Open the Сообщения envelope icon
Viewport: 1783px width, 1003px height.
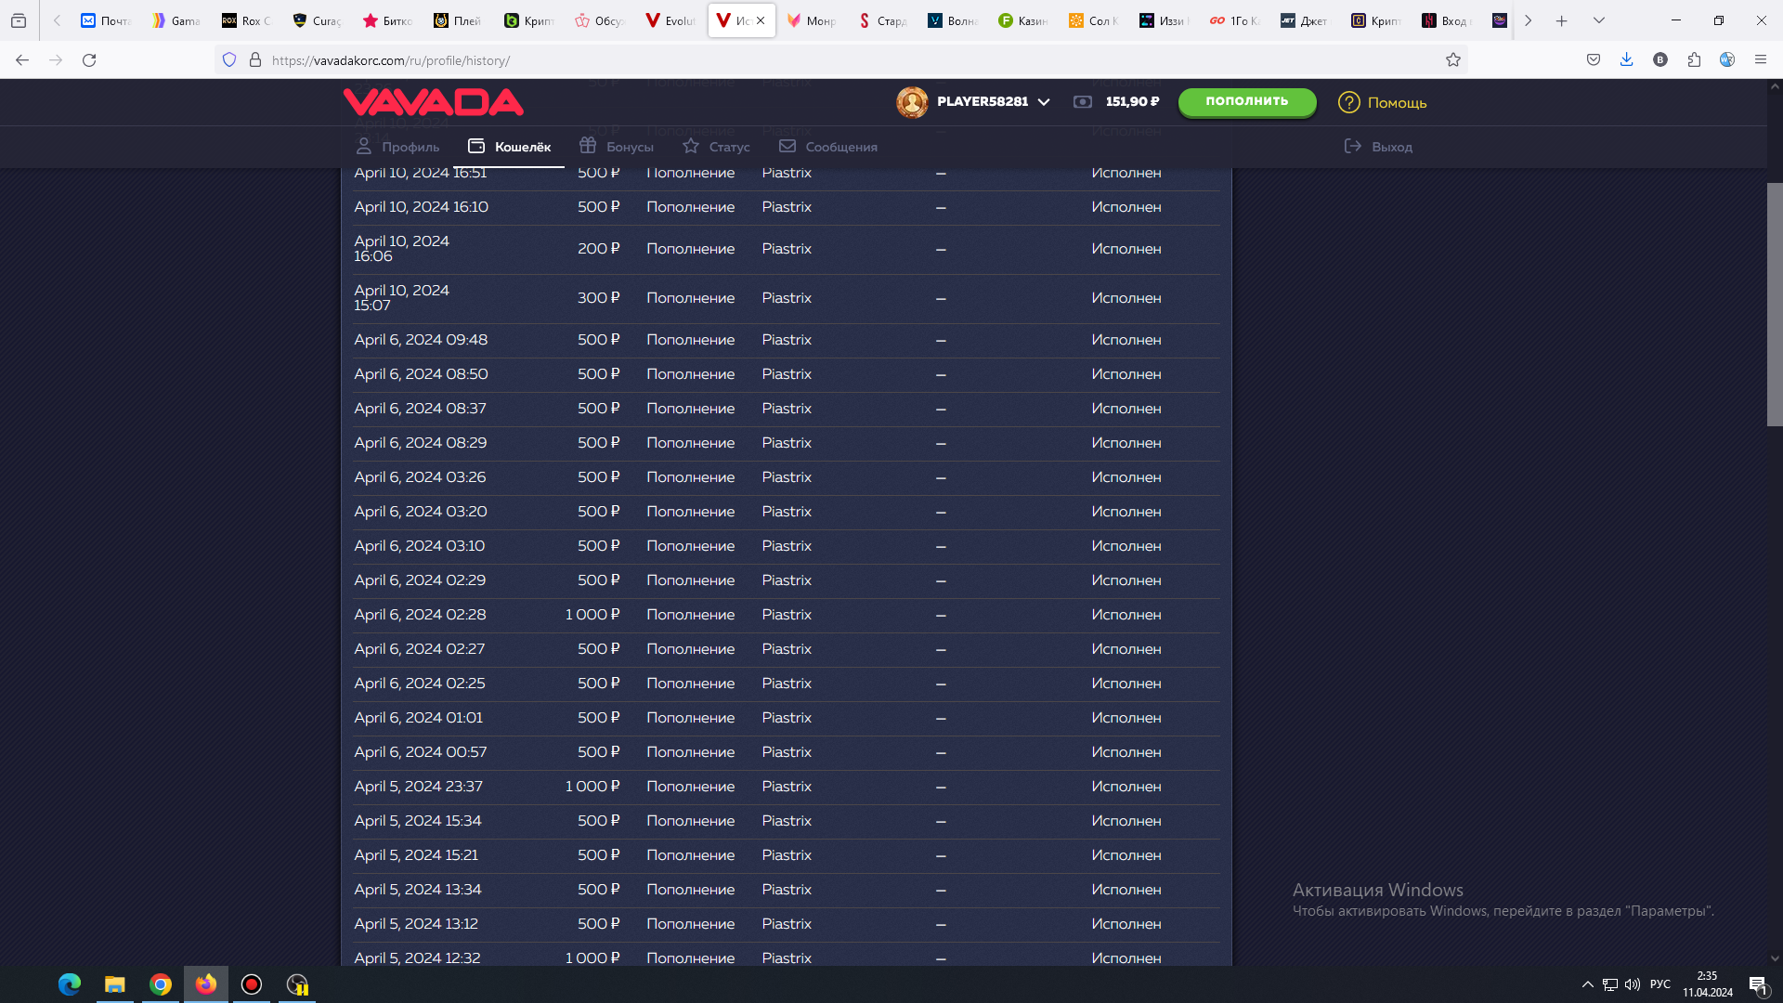point(787,146)
